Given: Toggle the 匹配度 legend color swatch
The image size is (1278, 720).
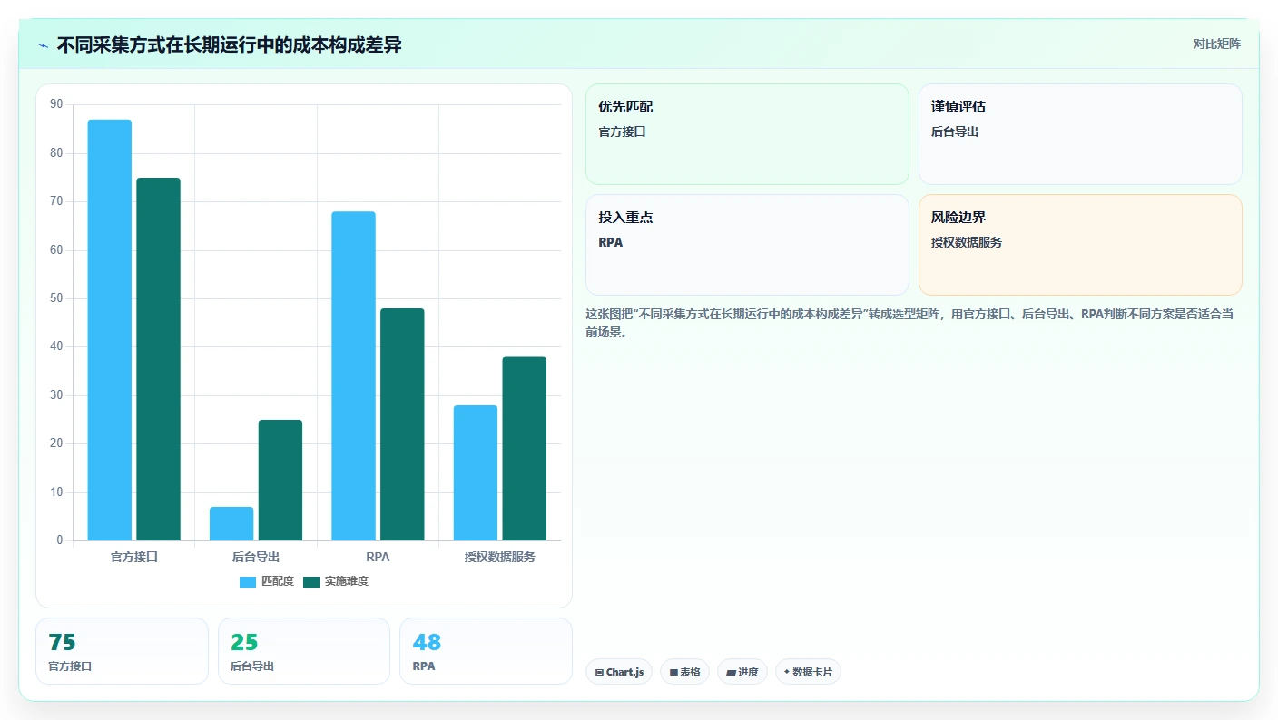Looking at the screenshot, I should [248, 581].
